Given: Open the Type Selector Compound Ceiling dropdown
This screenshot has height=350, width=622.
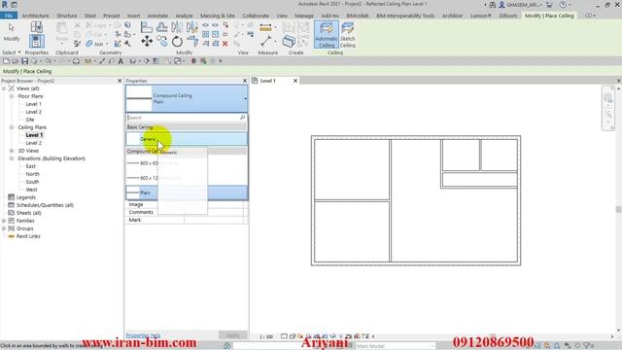Looking at the screenshot, I should point(187,98).
